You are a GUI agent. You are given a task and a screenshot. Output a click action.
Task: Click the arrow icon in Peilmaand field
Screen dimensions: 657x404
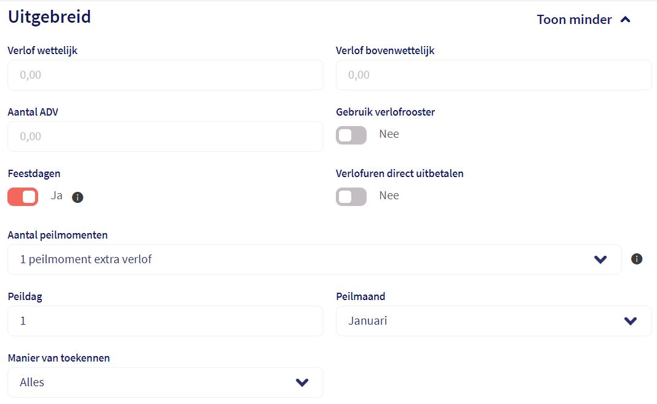click(x=631, y=321)
